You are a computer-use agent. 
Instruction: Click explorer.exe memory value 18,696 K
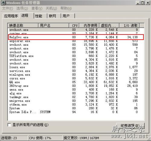pos(91,41)
